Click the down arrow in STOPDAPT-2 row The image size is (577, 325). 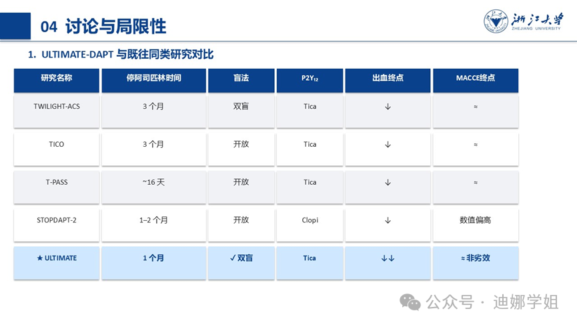[388, 220]
